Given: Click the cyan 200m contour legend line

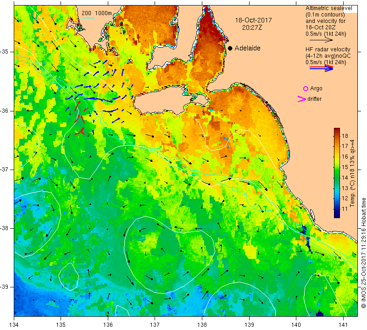Looking at the screenshot, I should (x=88, y=18).
